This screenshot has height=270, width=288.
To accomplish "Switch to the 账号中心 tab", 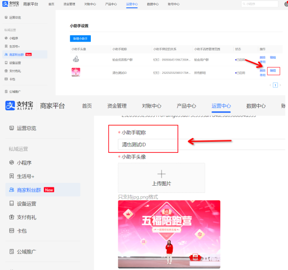I will click(x=173, y=4).
